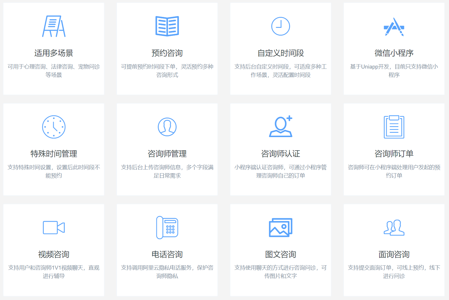Click description starting 支持提交面询订单
Screen dimensions: 449x300
[x=394, y=272]
